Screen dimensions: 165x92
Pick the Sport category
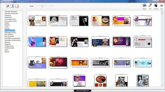click(6, 50)
